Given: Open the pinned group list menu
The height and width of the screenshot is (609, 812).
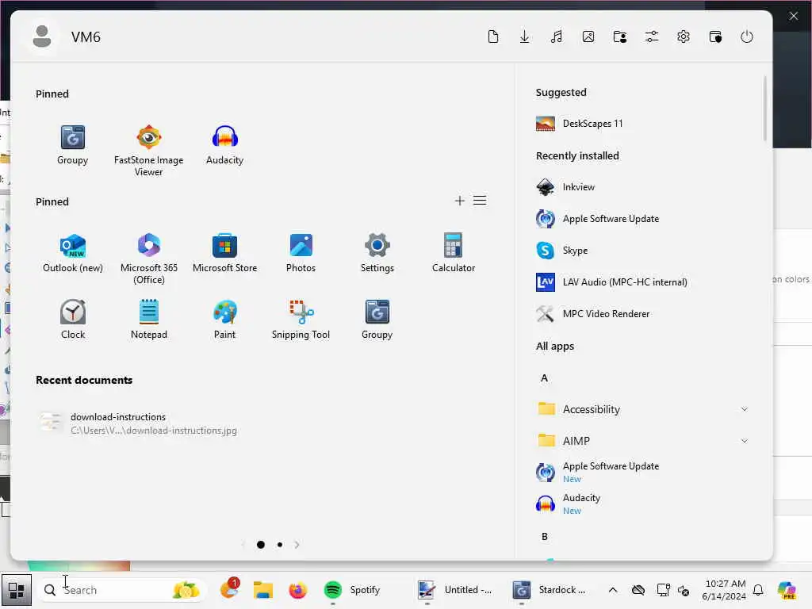Looking at the screenshot, I should (x=480, y=201).
